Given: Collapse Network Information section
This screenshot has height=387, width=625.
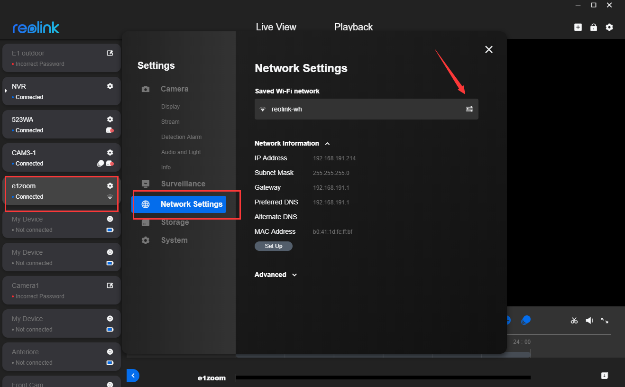Looking at the screenshot, I should [x=327, y=143].
